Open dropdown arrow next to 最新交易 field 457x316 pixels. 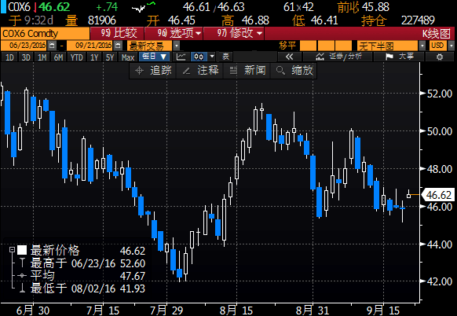[177, 46]
